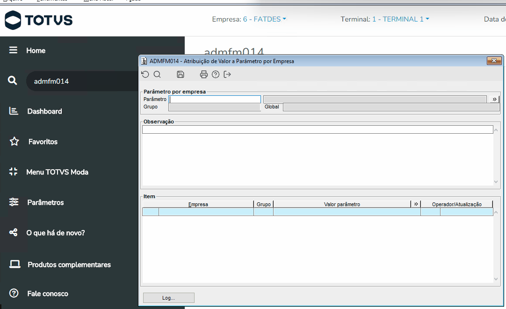Click the Menu TOTVS Moda collapse icon

[x=13, y=172]
